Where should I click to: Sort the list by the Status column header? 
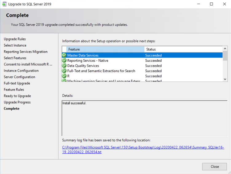tap(183, 49)
